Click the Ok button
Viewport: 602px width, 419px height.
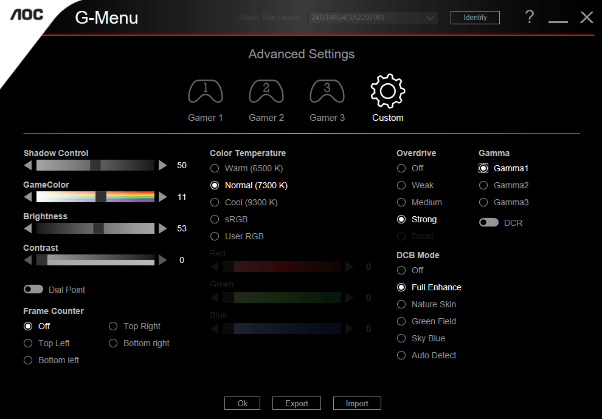click(x=242, y=403)
